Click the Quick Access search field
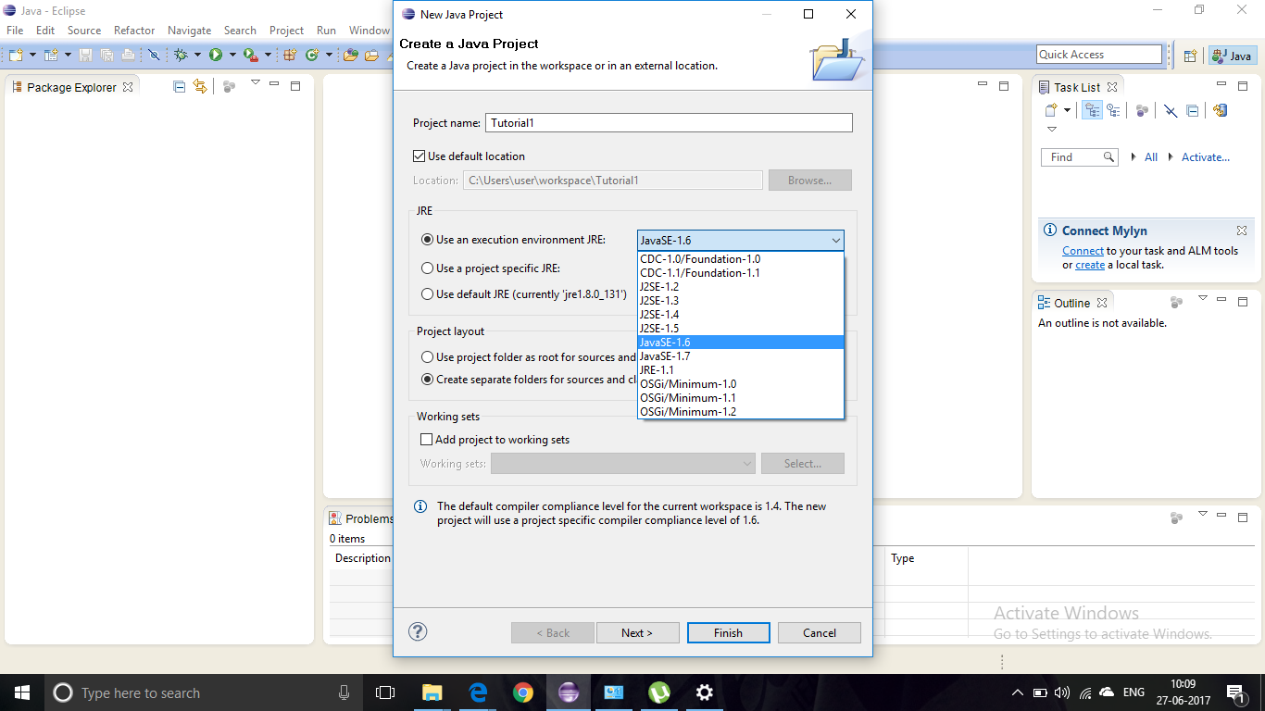Viewport: 1265px width, 711px height. [1099, 55]
